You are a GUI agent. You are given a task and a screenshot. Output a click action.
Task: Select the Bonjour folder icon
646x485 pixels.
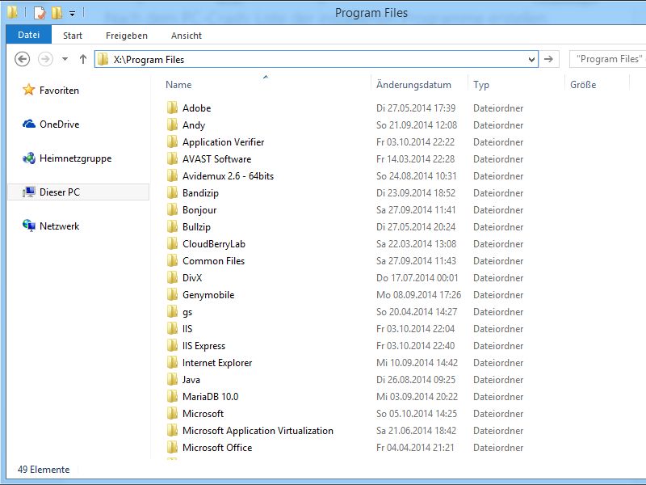[172, 209]
